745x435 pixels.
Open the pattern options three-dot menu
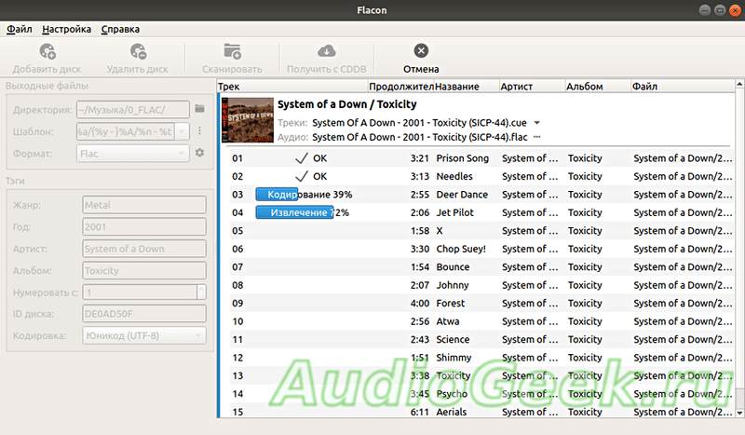click(199, 130)
